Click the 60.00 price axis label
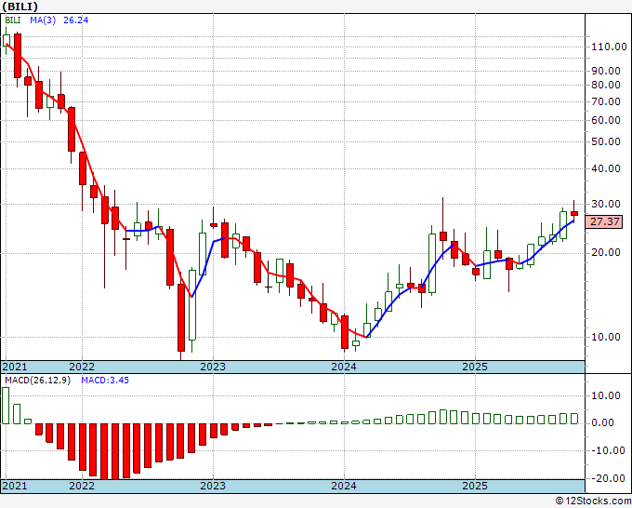This screenshot has height=508, width=632. tap(605, 120)
